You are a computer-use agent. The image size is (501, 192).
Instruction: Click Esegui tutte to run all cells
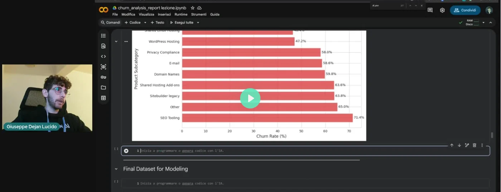point(182,22)
